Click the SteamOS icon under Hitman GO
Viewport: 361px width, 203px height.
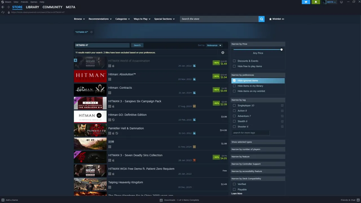pyautogui.click(x=113, y=120)
